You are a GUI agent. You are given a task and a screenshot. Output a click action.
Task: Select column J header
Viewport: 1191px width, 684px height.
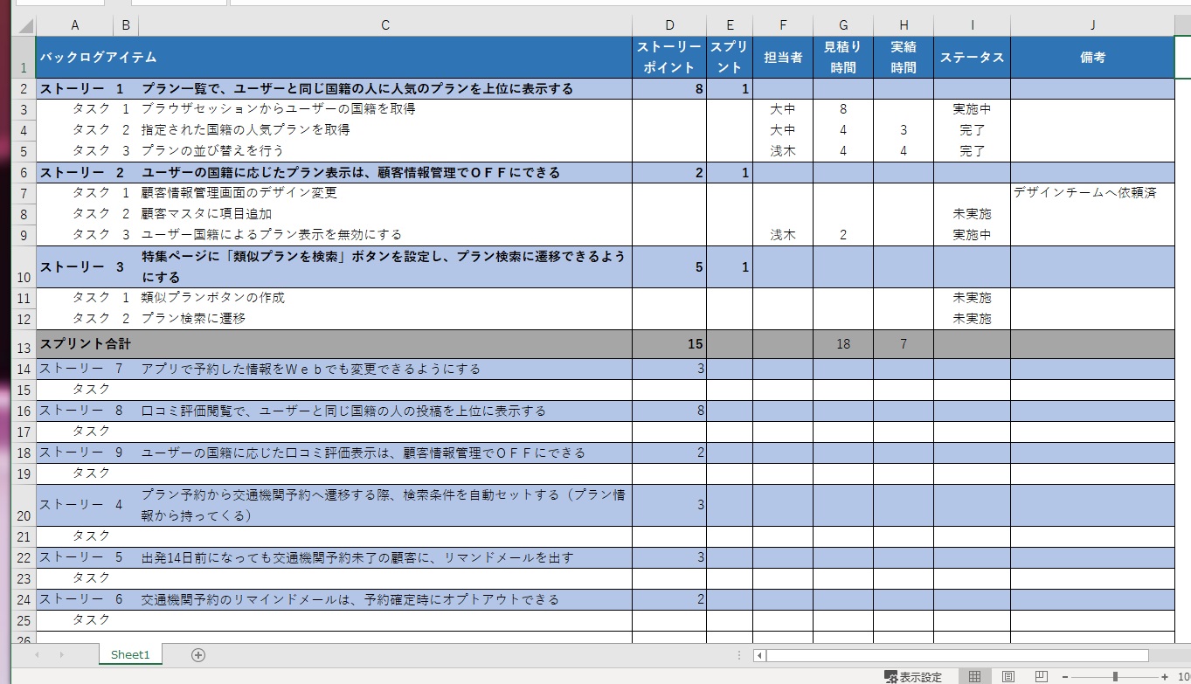[x=1092, y=25]
